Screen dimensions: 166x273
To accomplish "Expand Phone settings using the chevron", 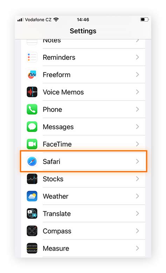I will click(138, 109).
